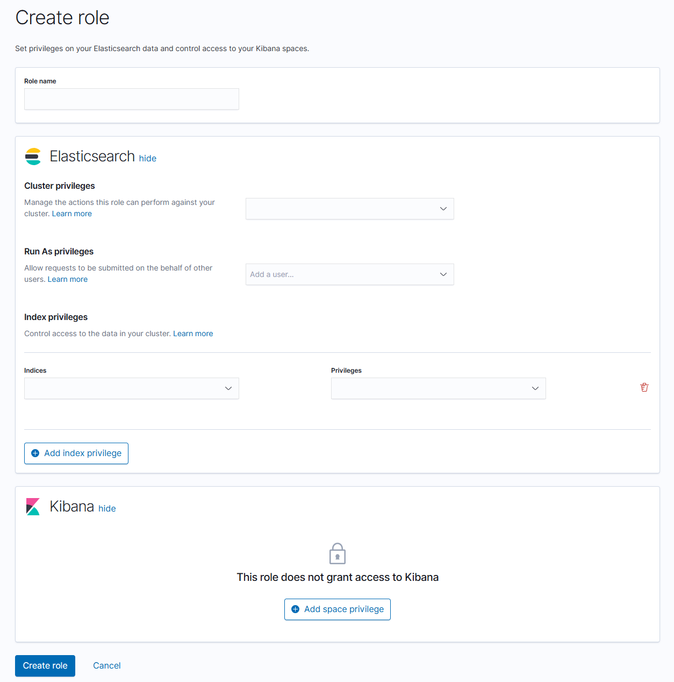Click the plus icon on Add index privilege
674x682 pixels.
pos(35,453)
